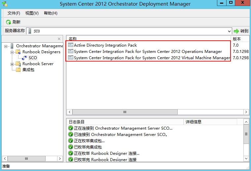Expand the Runbook Server node
The image size is (251, 171).
click(x=12, y=64)
